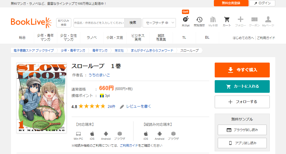Select the 少年・青年マンガ category tab
This screenshot has width=286, height=154.
[x=45, y=38]
